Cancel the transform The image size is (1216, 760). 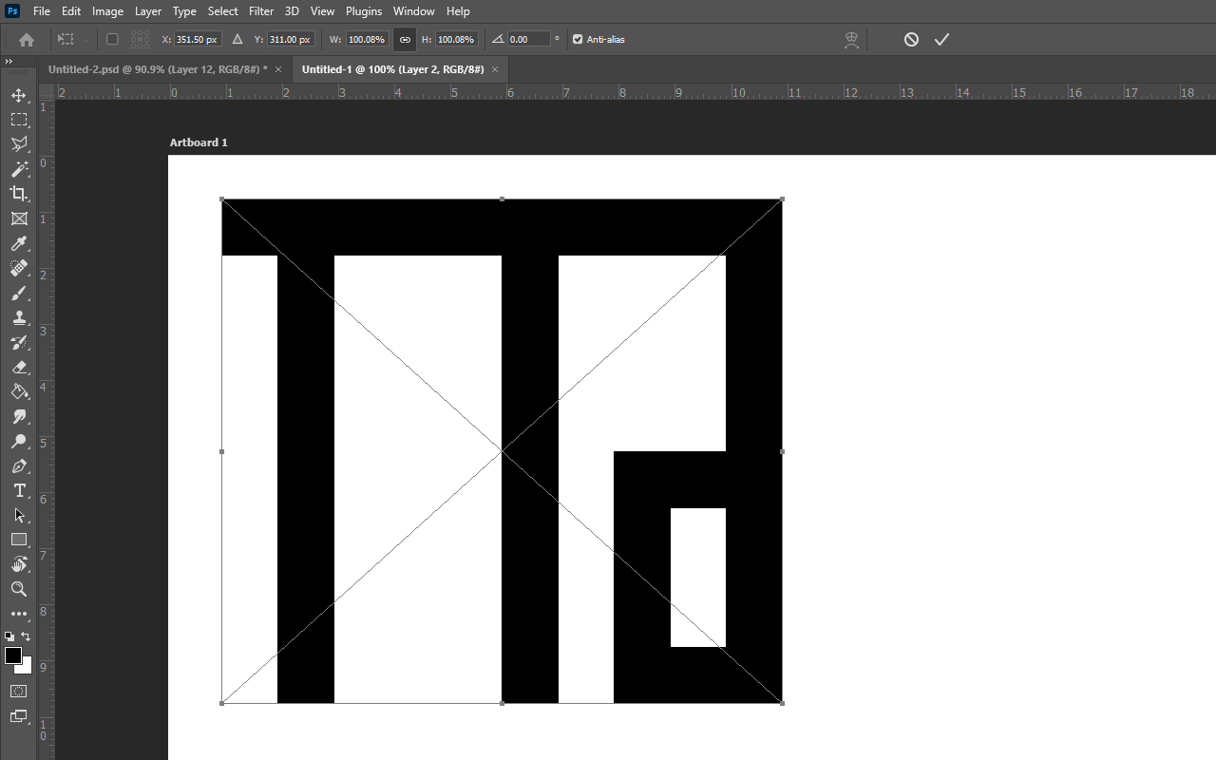[x=911, y=40]
